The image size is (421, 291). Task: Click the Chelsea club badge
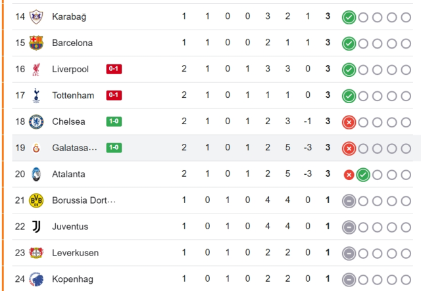(x=36, y=122)
